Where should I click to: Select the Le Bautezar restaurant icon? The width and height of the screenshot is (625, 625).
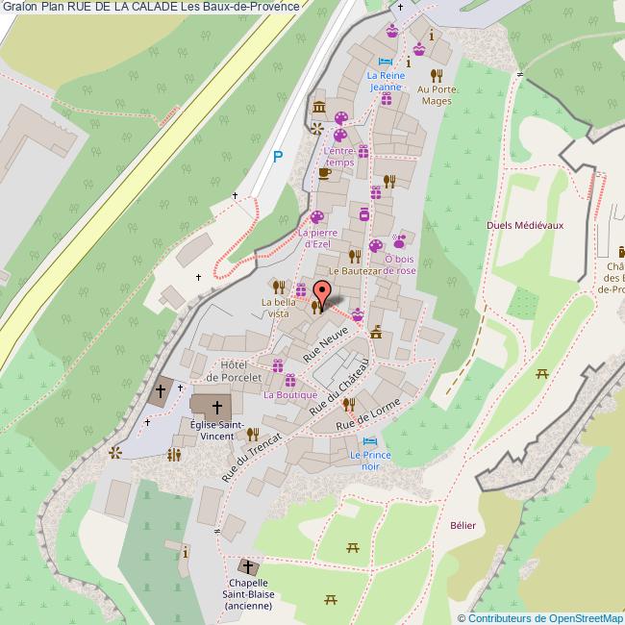[354, 256]
